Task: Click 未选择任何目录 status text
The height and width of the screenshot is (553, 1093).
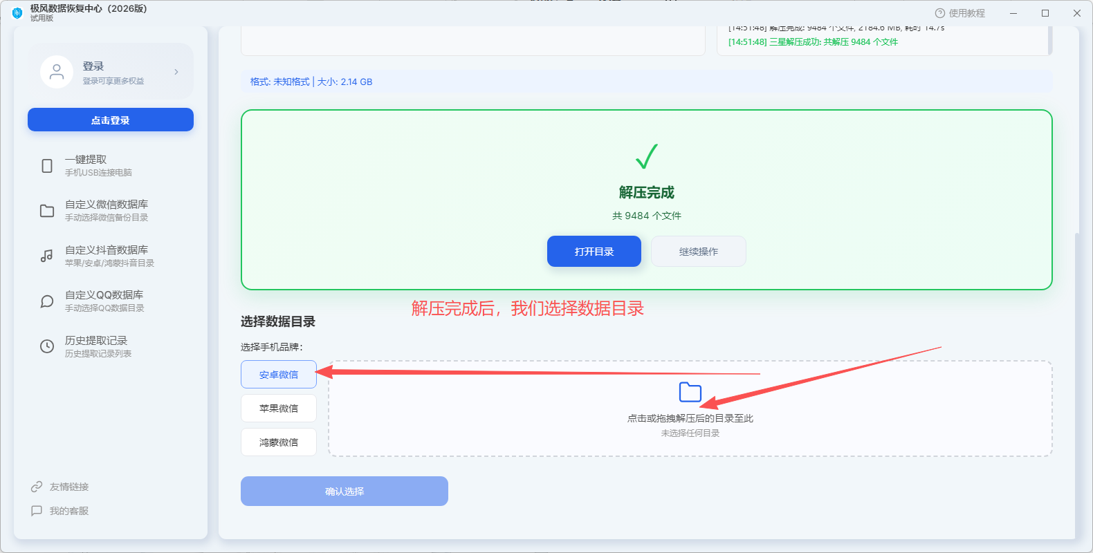Action: (690, 433)
